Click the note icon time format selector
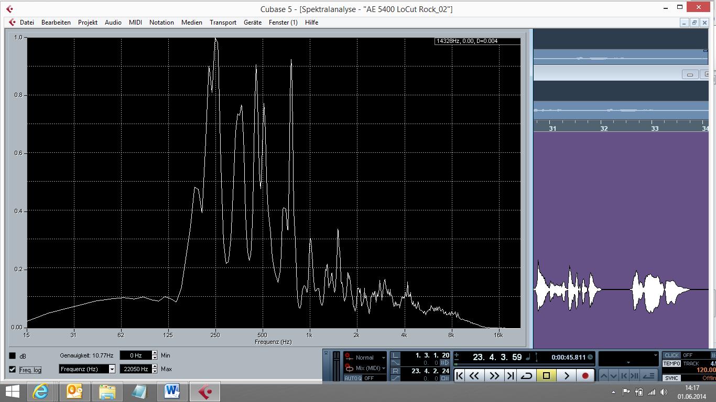This screenshot has width=716, height=402. tap(528, 357)
